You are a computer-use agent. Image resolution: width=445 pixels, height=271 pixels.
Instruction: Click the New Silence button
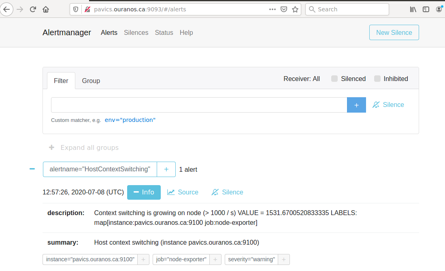pyautogui.click(x=394, y=32)
